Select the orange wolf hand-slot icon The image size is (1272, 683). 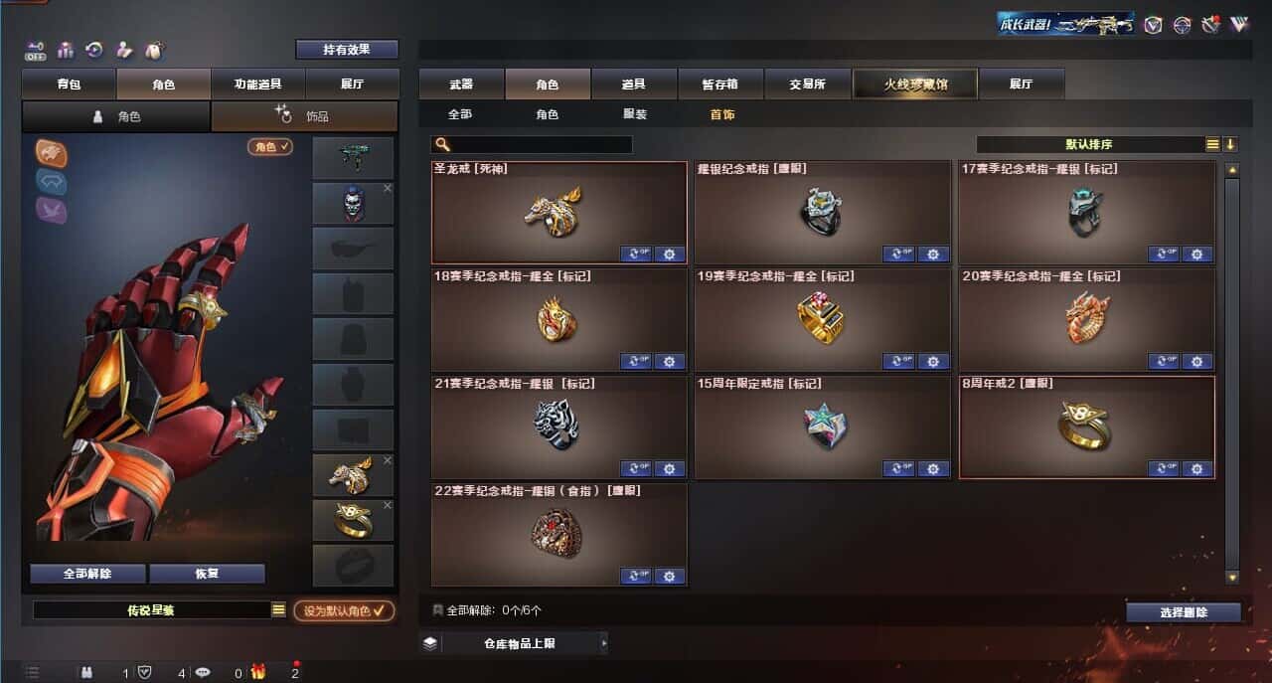point(52,151)
